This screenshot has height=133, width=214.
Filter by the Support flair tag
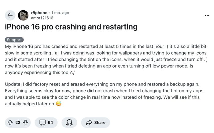14,40
